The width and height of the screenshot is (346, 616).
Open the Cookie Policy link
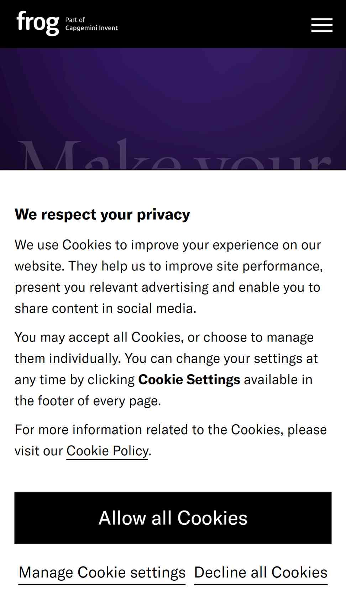click(x=107, y=451)
